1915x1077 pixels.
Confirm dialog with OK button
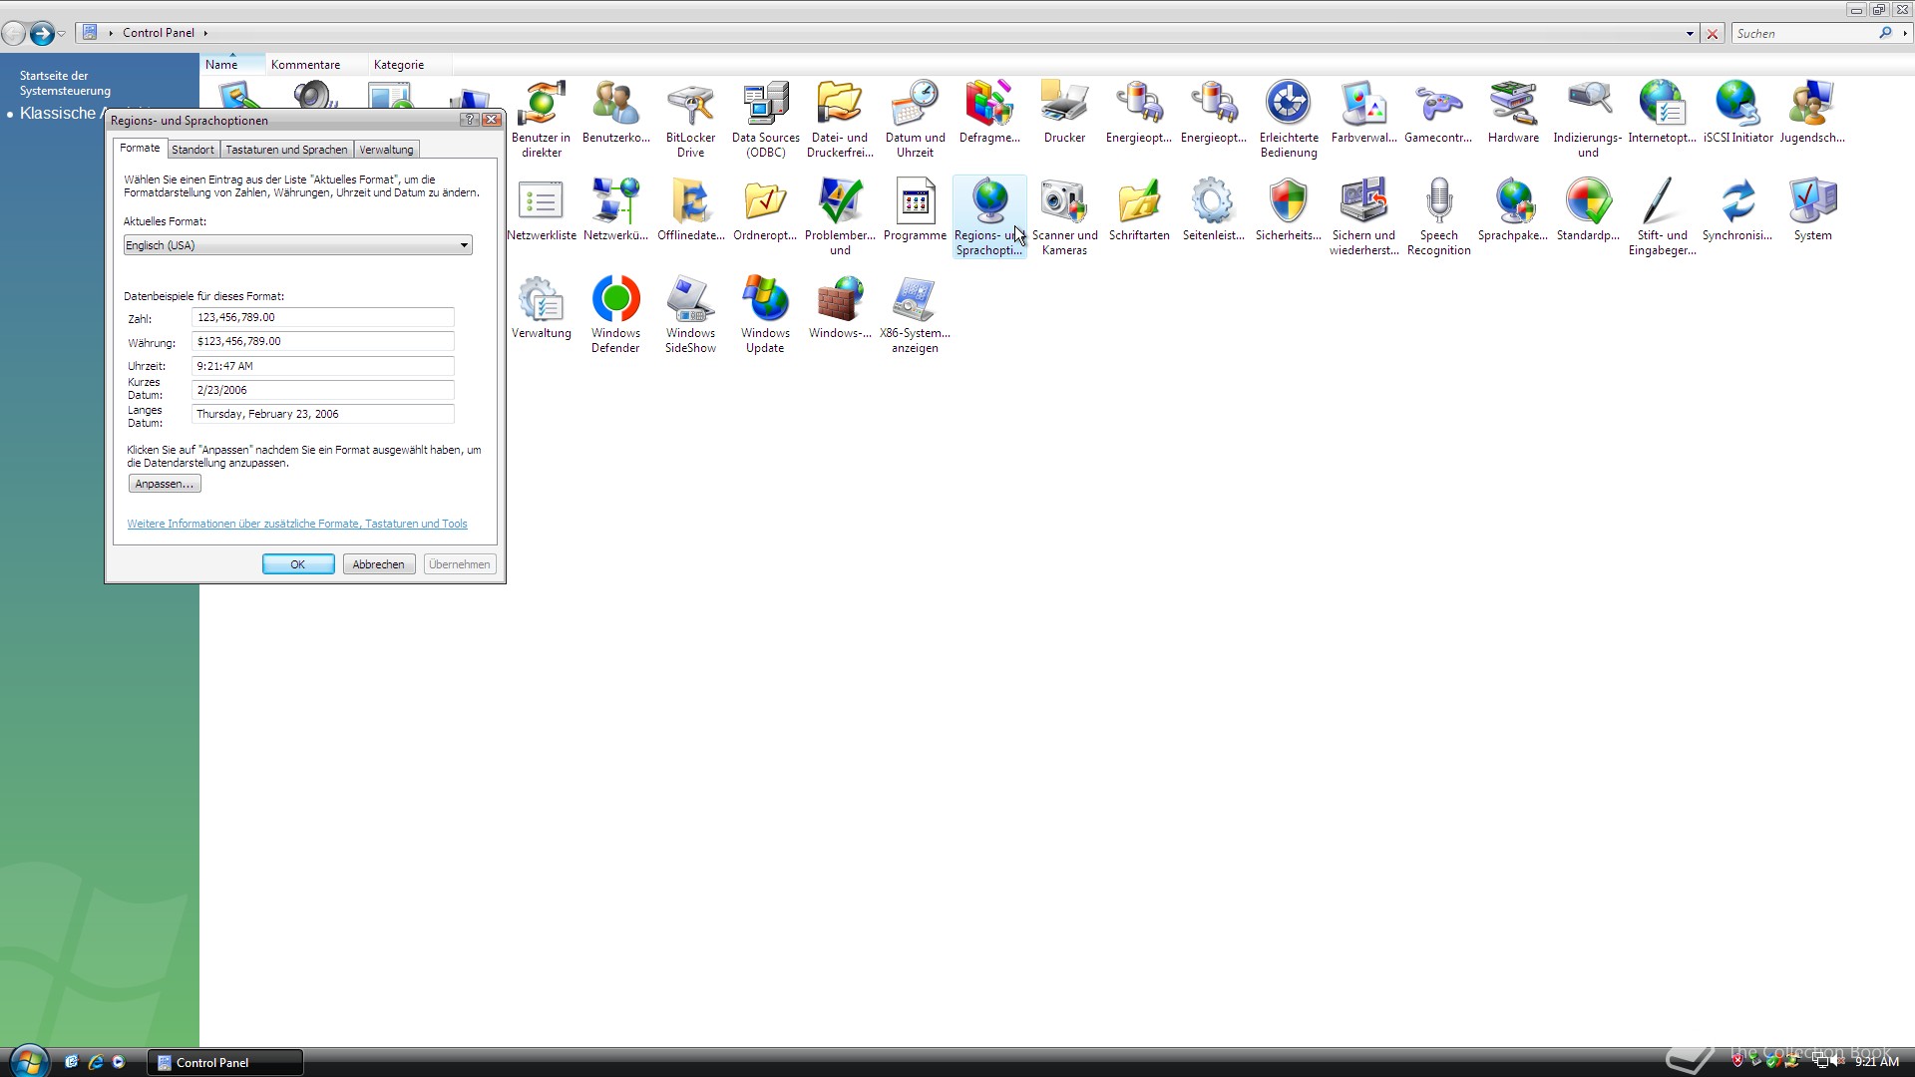tap(298, 564)
